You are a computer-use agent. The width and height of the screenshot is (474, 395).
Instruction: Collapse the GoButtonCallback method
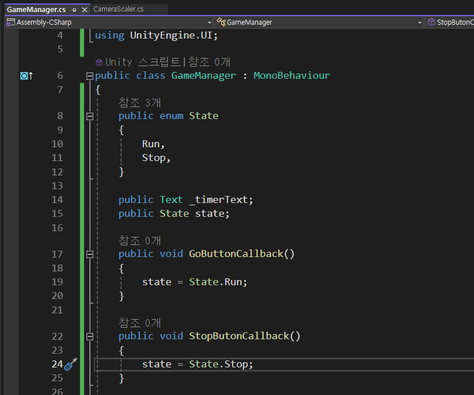point(89,254)
